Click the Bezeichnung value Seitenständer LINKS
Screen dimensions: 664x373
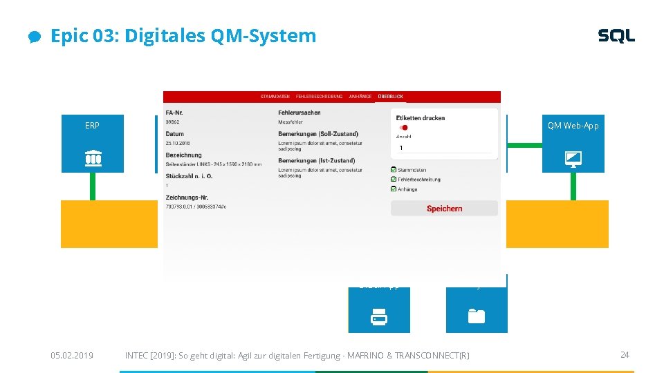pos(214,164)
